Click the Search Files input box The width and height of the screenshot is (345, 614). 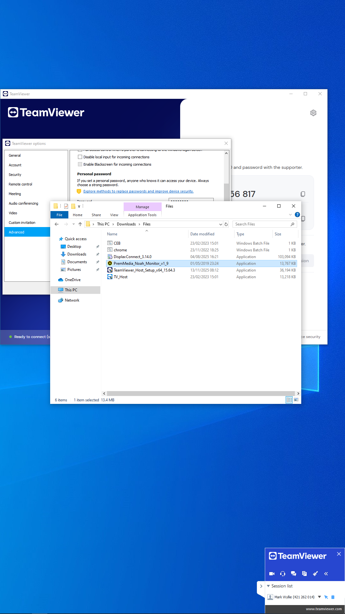click(262, 224)
